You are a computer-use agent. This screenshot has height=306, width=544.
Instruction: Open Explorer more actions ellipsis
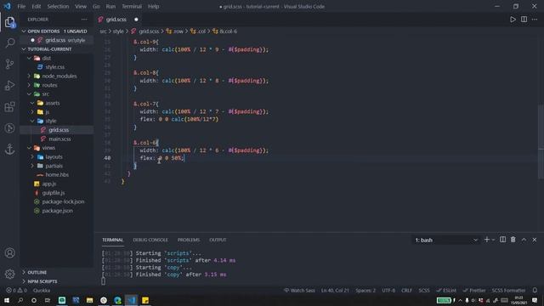[x=84, y=20]
